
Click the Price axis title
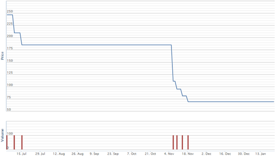pos(3,56)
